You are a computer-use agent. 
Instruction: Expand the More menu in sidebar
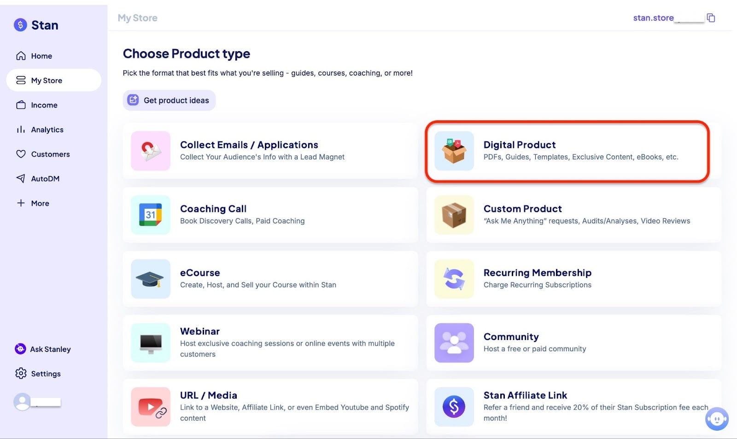coord(53,203)
